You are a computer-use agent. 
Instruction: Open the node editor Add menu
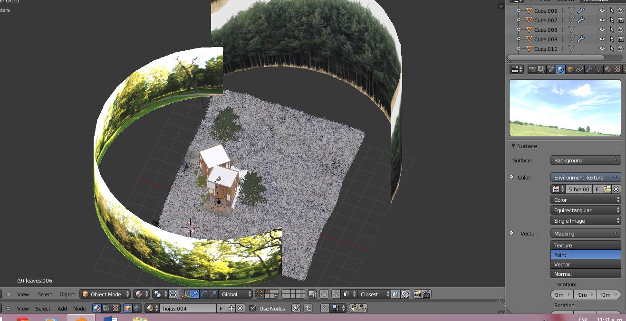point(62,309)
